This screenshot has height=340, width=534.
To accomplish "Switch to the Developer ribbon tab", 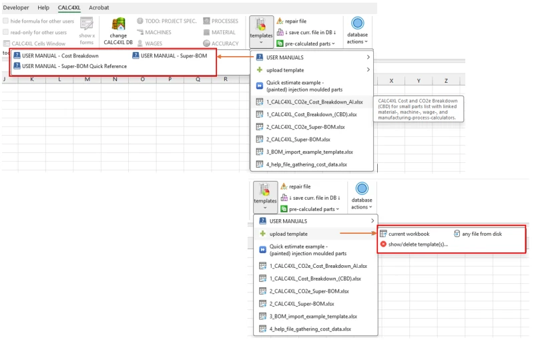I will 16,7.
